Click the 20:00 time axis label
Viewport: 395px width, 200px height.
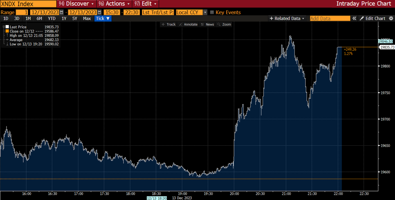click(x=234, y=193)
